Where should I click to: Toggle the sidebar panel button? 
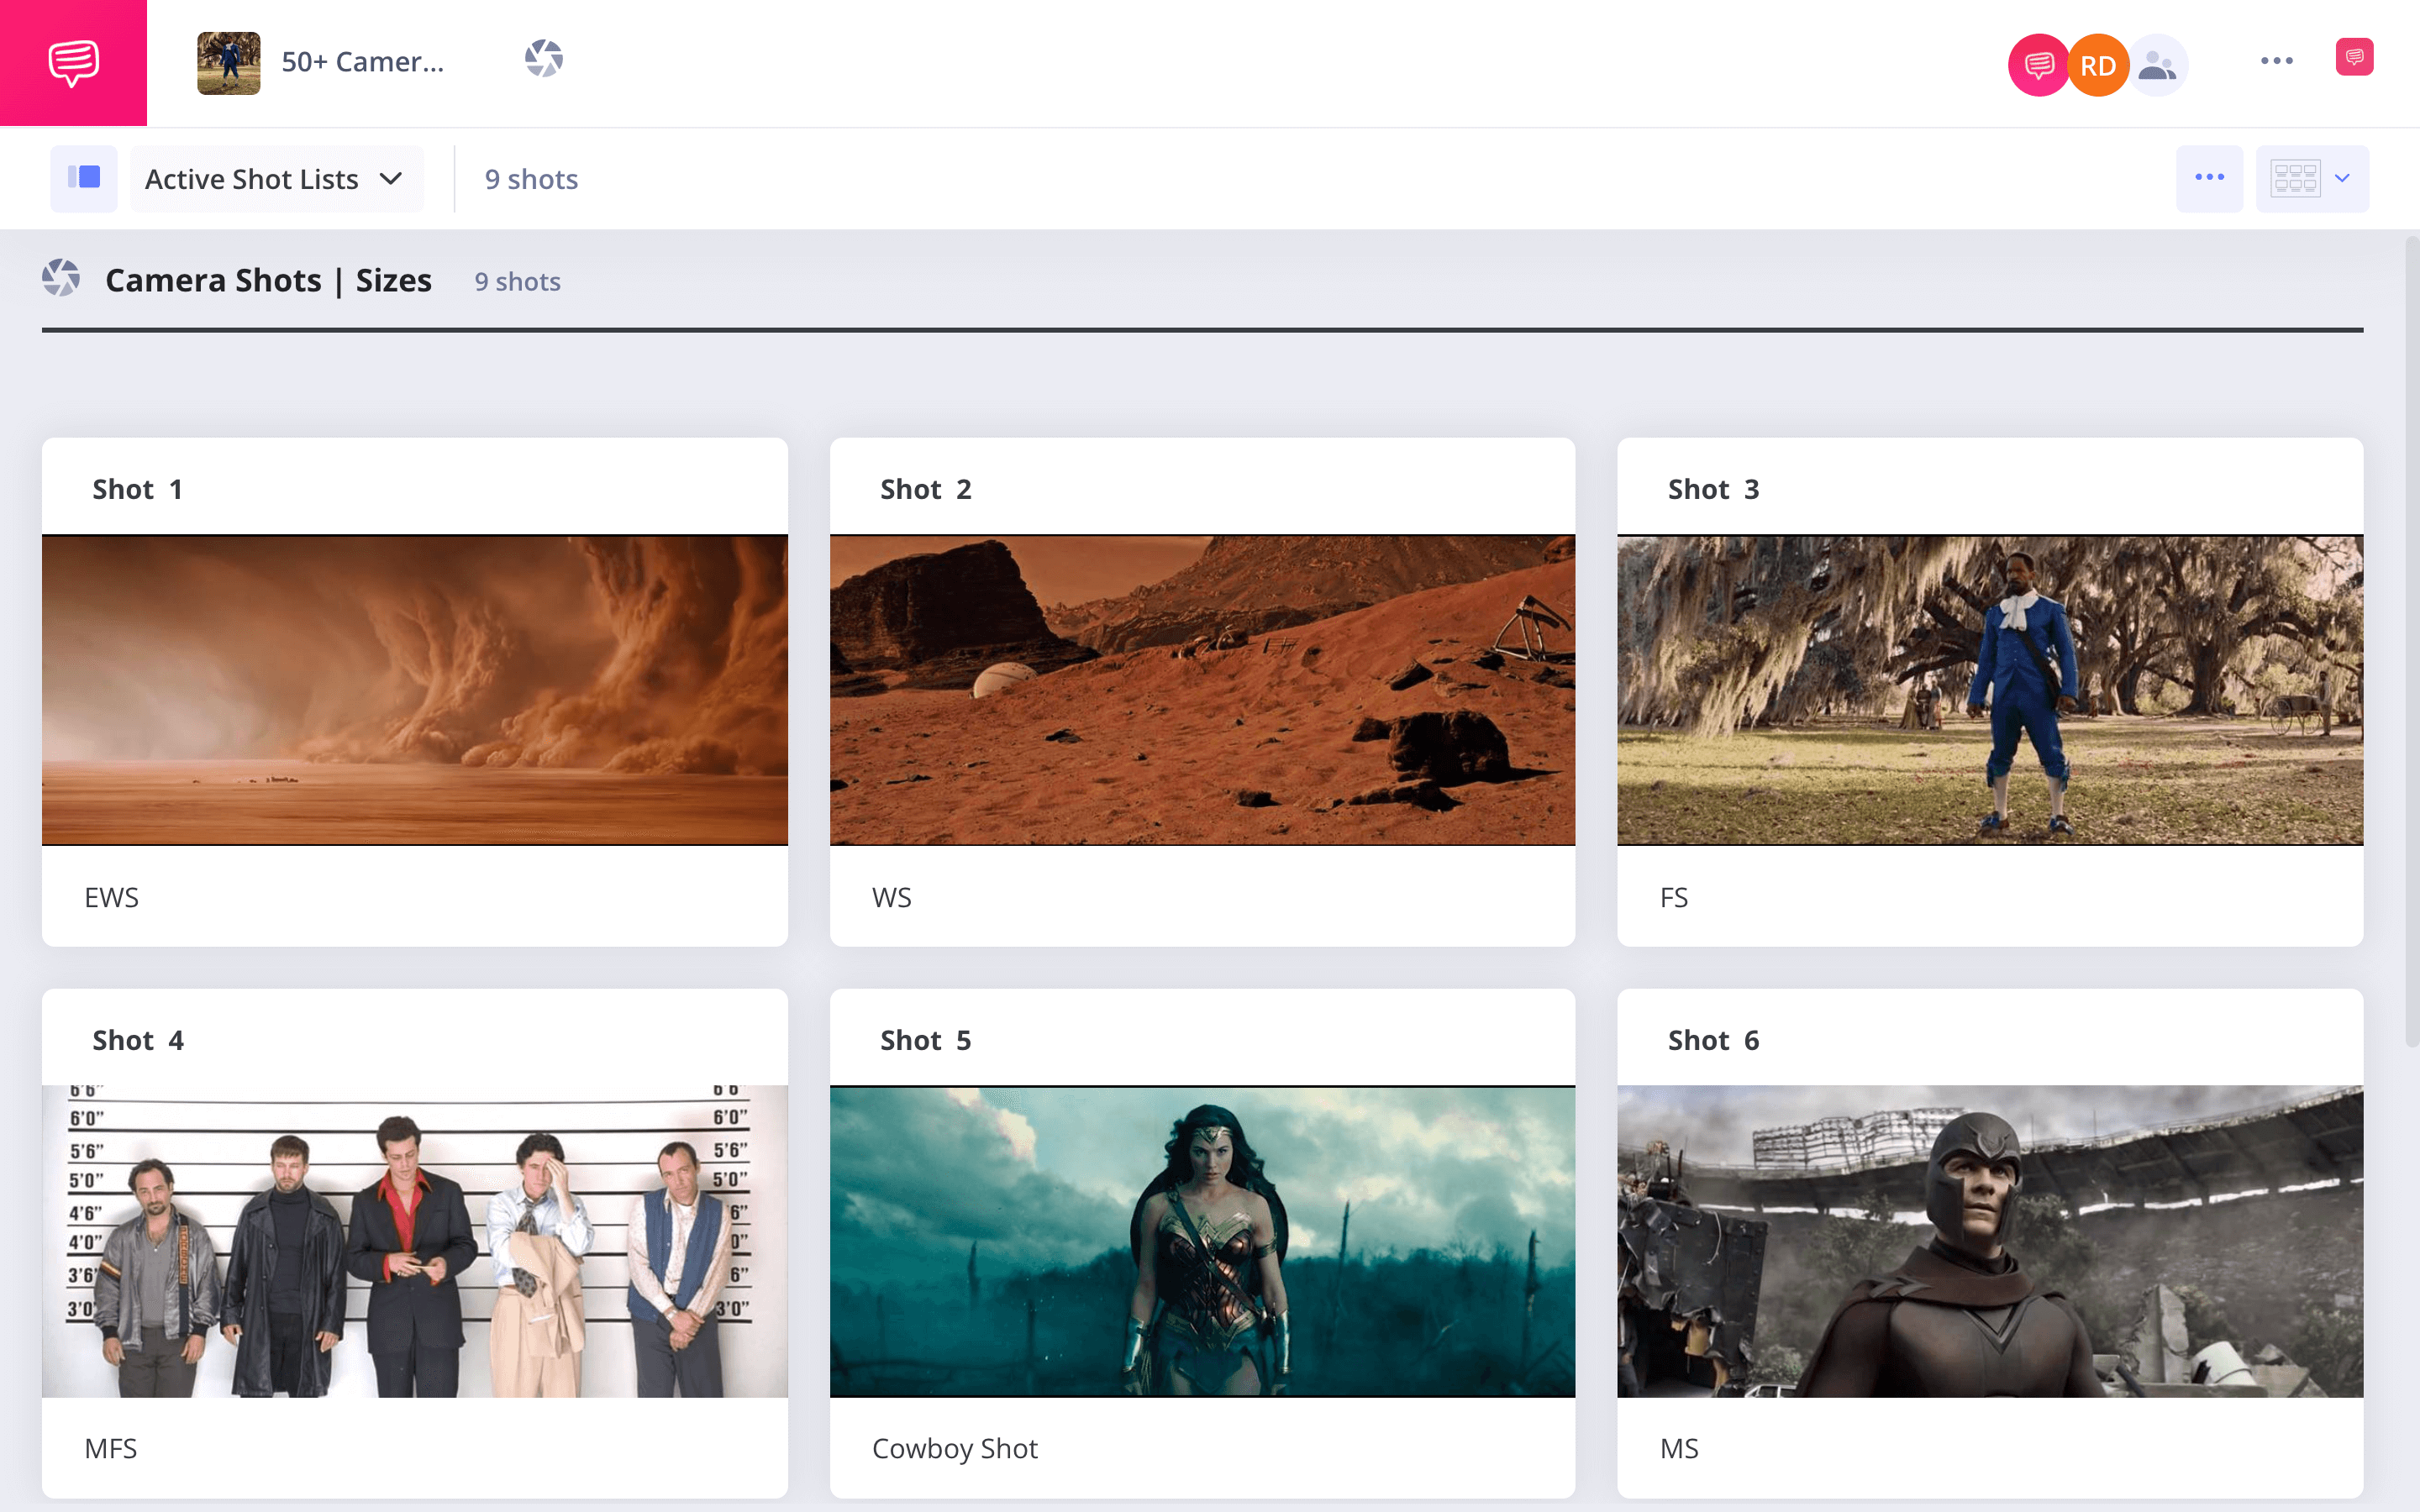[x=84, y=178]
